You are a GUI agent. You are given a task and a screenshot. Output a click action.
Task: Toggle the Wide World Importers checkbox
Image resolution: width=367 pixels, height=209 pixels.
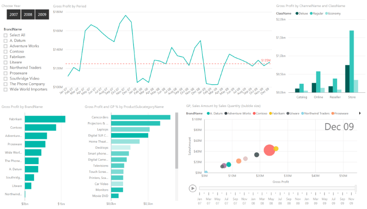pyautogui.click(x=6, y=89)
